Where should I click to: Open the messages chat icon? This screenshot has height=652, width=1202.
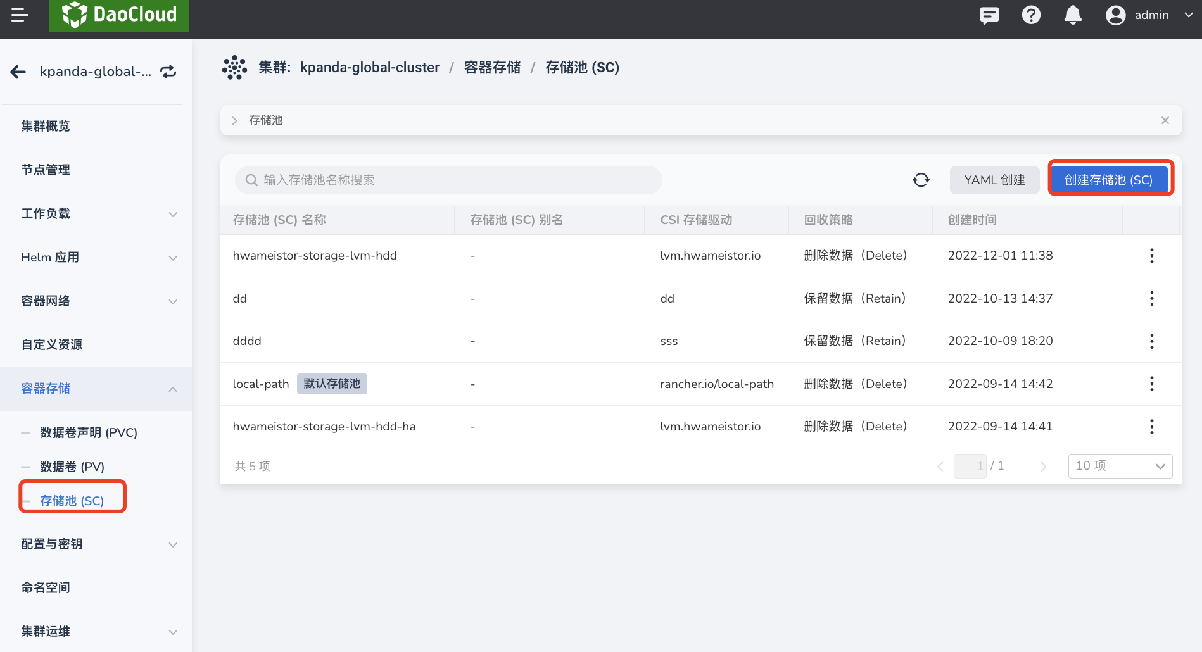point(989,15)
